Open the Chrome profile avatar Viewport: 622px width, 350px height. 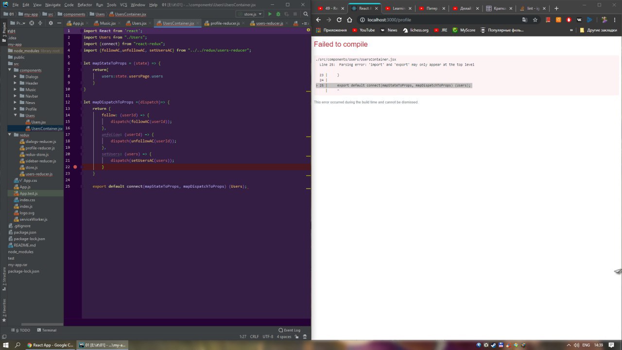click(x=605, y=20)
